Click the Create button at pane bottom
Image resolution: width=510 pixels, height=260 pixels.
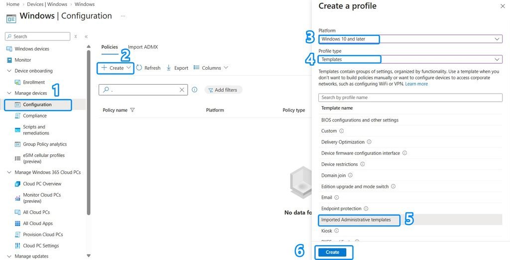click(x=332, y=252)
